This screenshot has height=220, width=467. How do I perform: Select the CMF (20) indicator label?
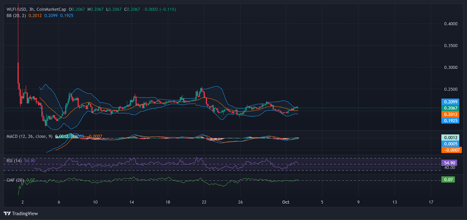point(15,180)
